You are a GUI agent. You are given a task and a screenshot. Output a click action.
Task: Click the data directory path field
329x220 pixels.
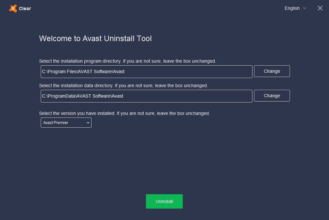[x=146, y=96]
